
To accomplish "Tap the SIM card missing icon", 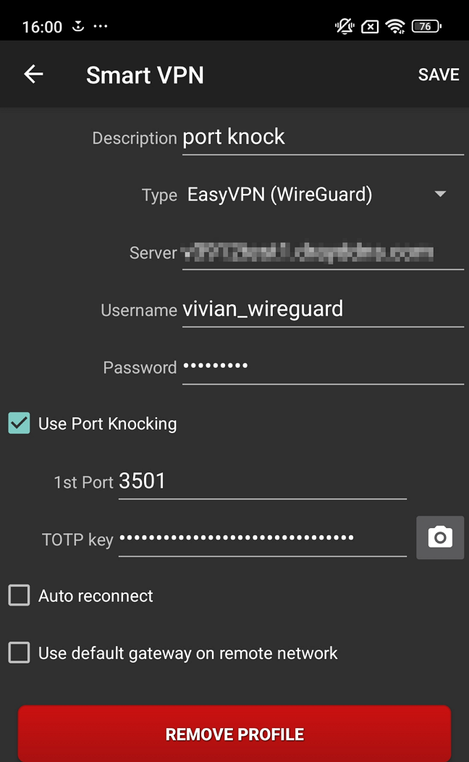I will click(x=370, y=27).
